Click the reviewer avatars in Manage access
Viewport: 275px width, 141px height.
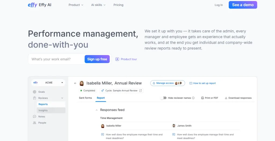coord(178,83)
